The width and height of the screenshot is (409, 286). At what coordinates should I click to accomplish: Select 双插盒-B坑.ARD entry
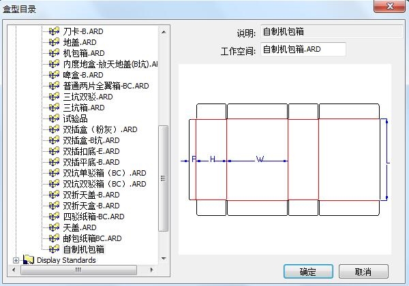91,140
